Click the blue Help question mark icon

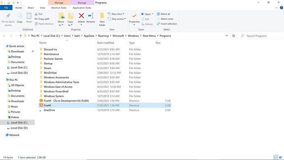tap(282, 7)
